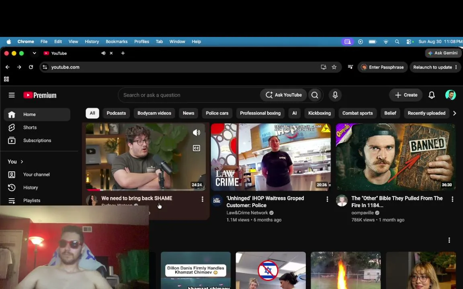The height and width of the screenshot is (289, 463).
Task: Click Relaunch to update
Action: (x=432, y=67)
